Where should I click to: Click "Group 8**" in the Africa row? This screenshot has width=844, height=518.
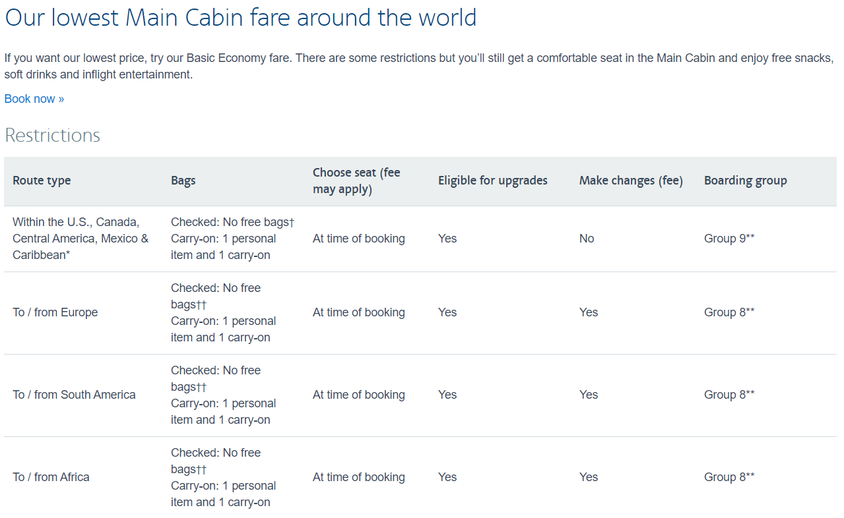pyautogui.click(x=729, y=477)
